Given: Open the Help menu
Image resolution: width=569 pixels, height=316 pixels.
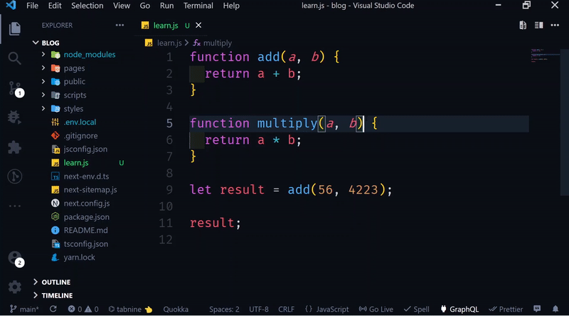Looking at the screenshot, I should point(231,6).
